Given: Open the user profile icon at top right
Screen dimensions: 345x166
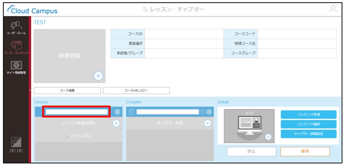Looking at the screenshot, I should tap(333, 9).
